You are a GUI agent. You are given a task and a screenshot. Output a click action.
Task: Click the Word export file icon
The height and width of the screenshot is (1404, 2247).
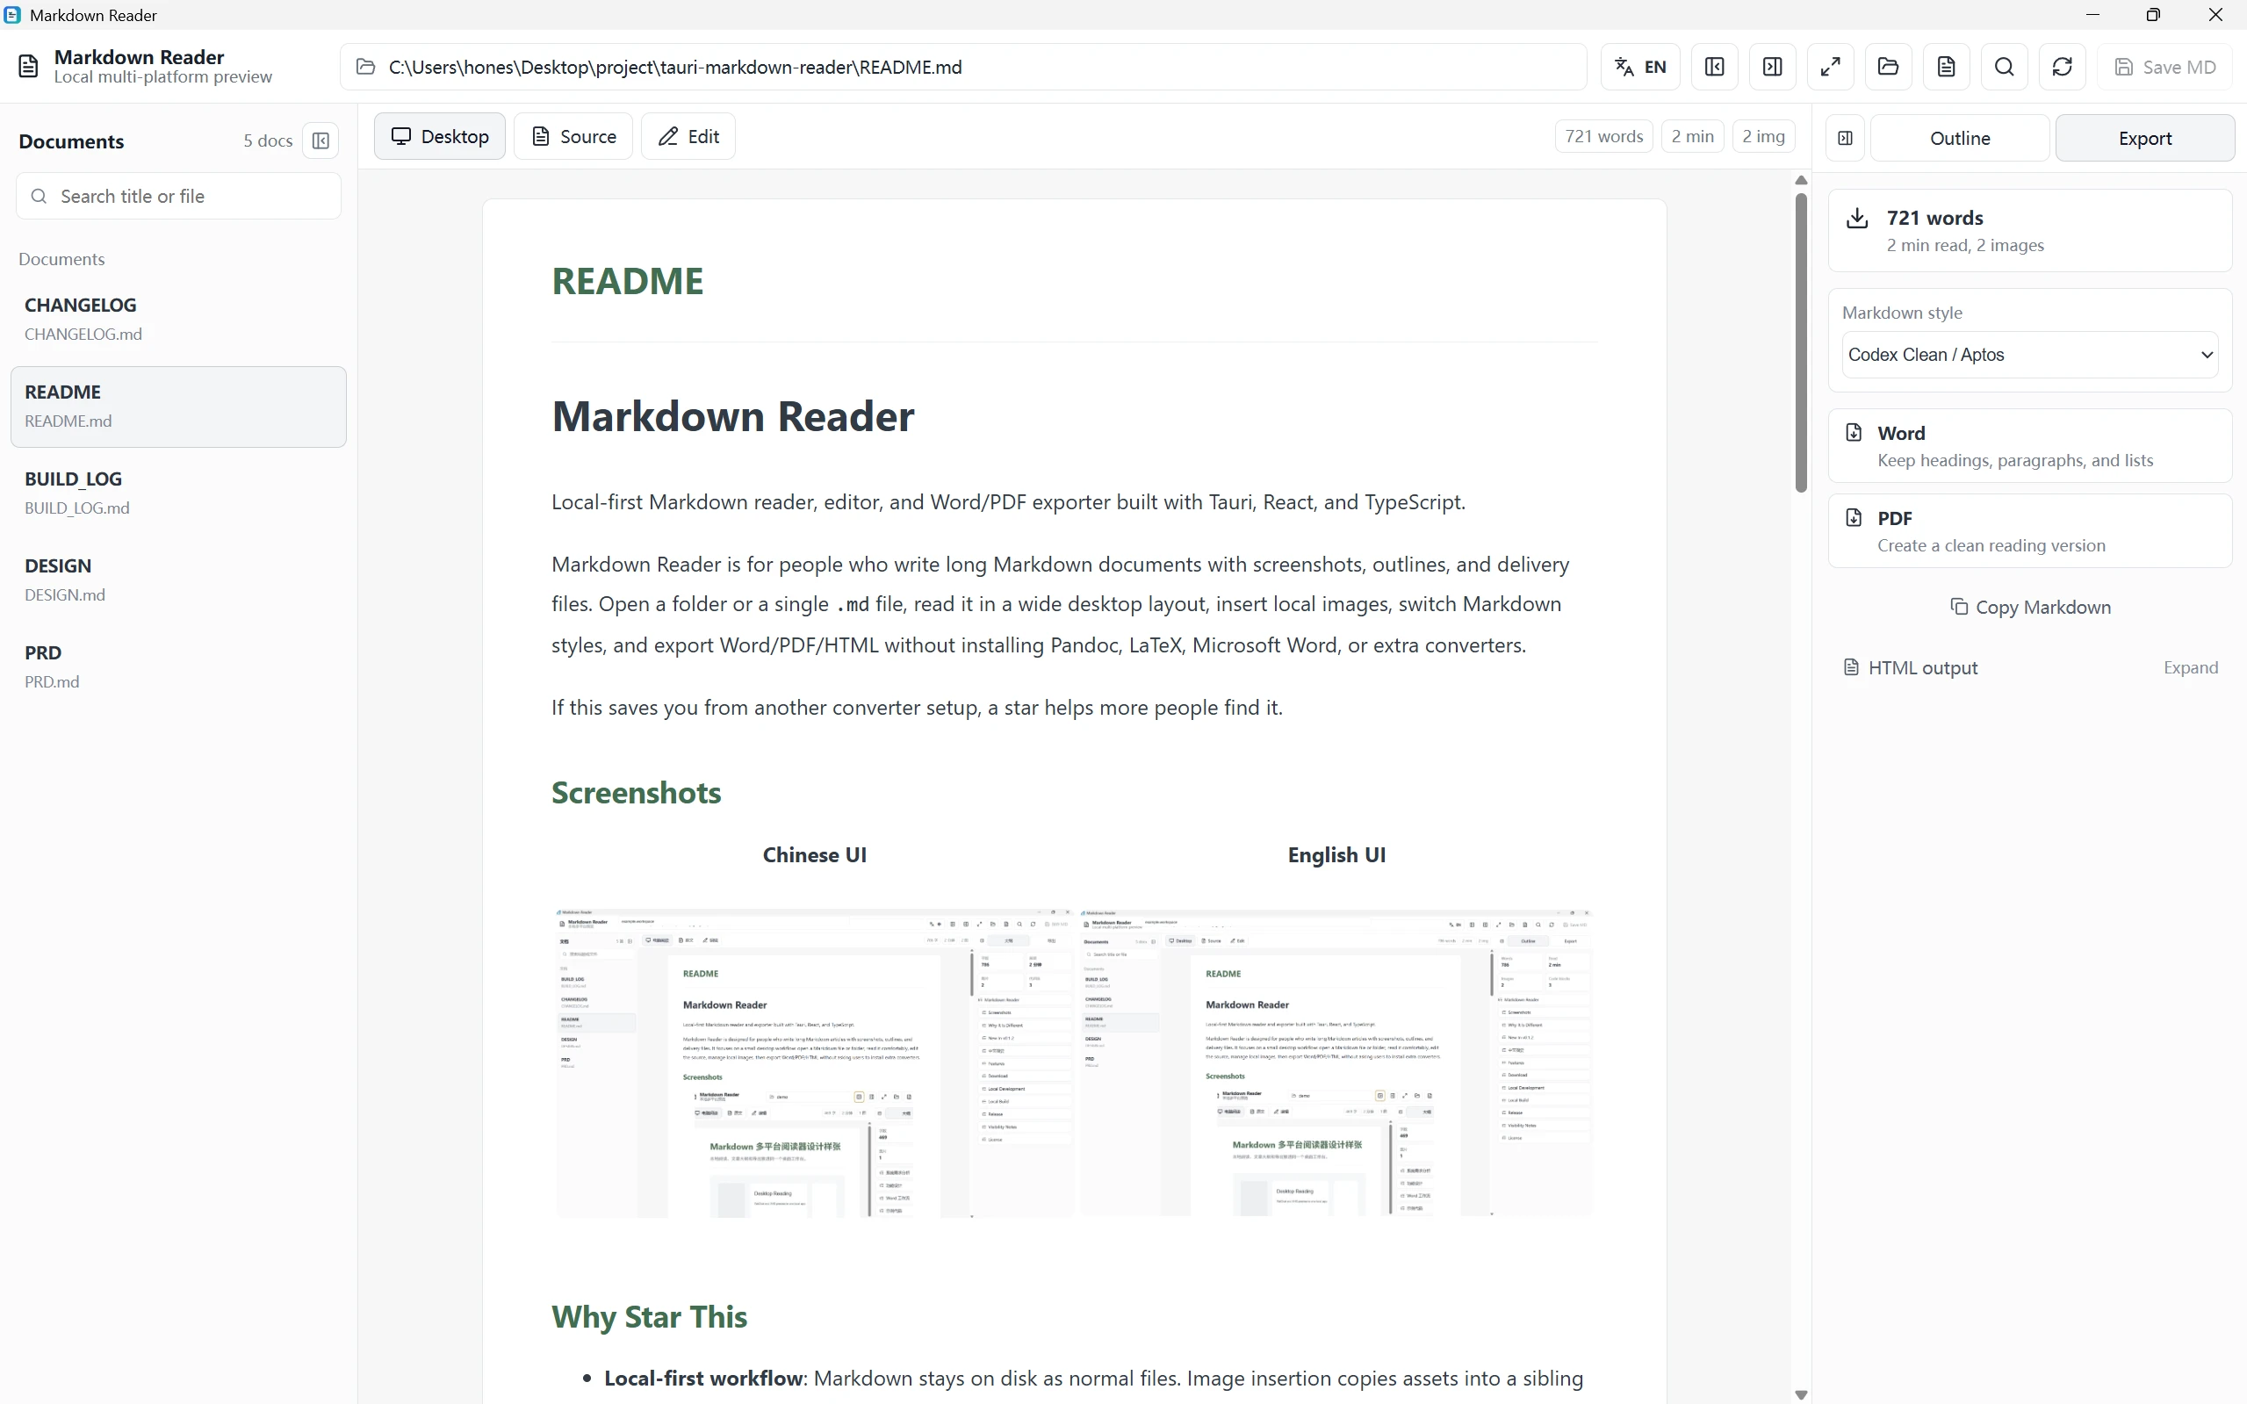(1854, 433)
